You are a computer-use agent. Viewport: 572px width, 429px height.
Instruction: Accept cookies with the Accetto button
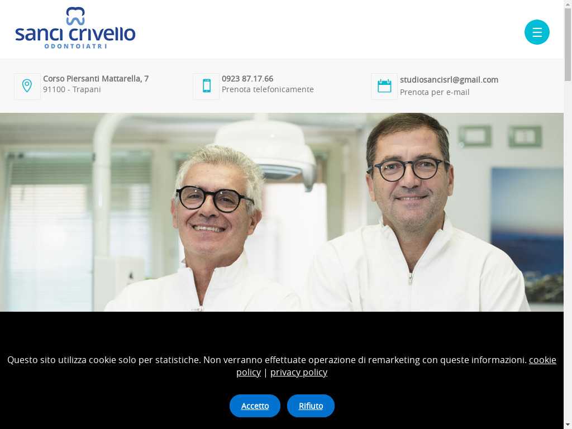255,406
